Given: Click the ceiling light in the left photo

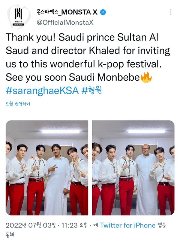Looking at the screenshot, I should 61,132.
